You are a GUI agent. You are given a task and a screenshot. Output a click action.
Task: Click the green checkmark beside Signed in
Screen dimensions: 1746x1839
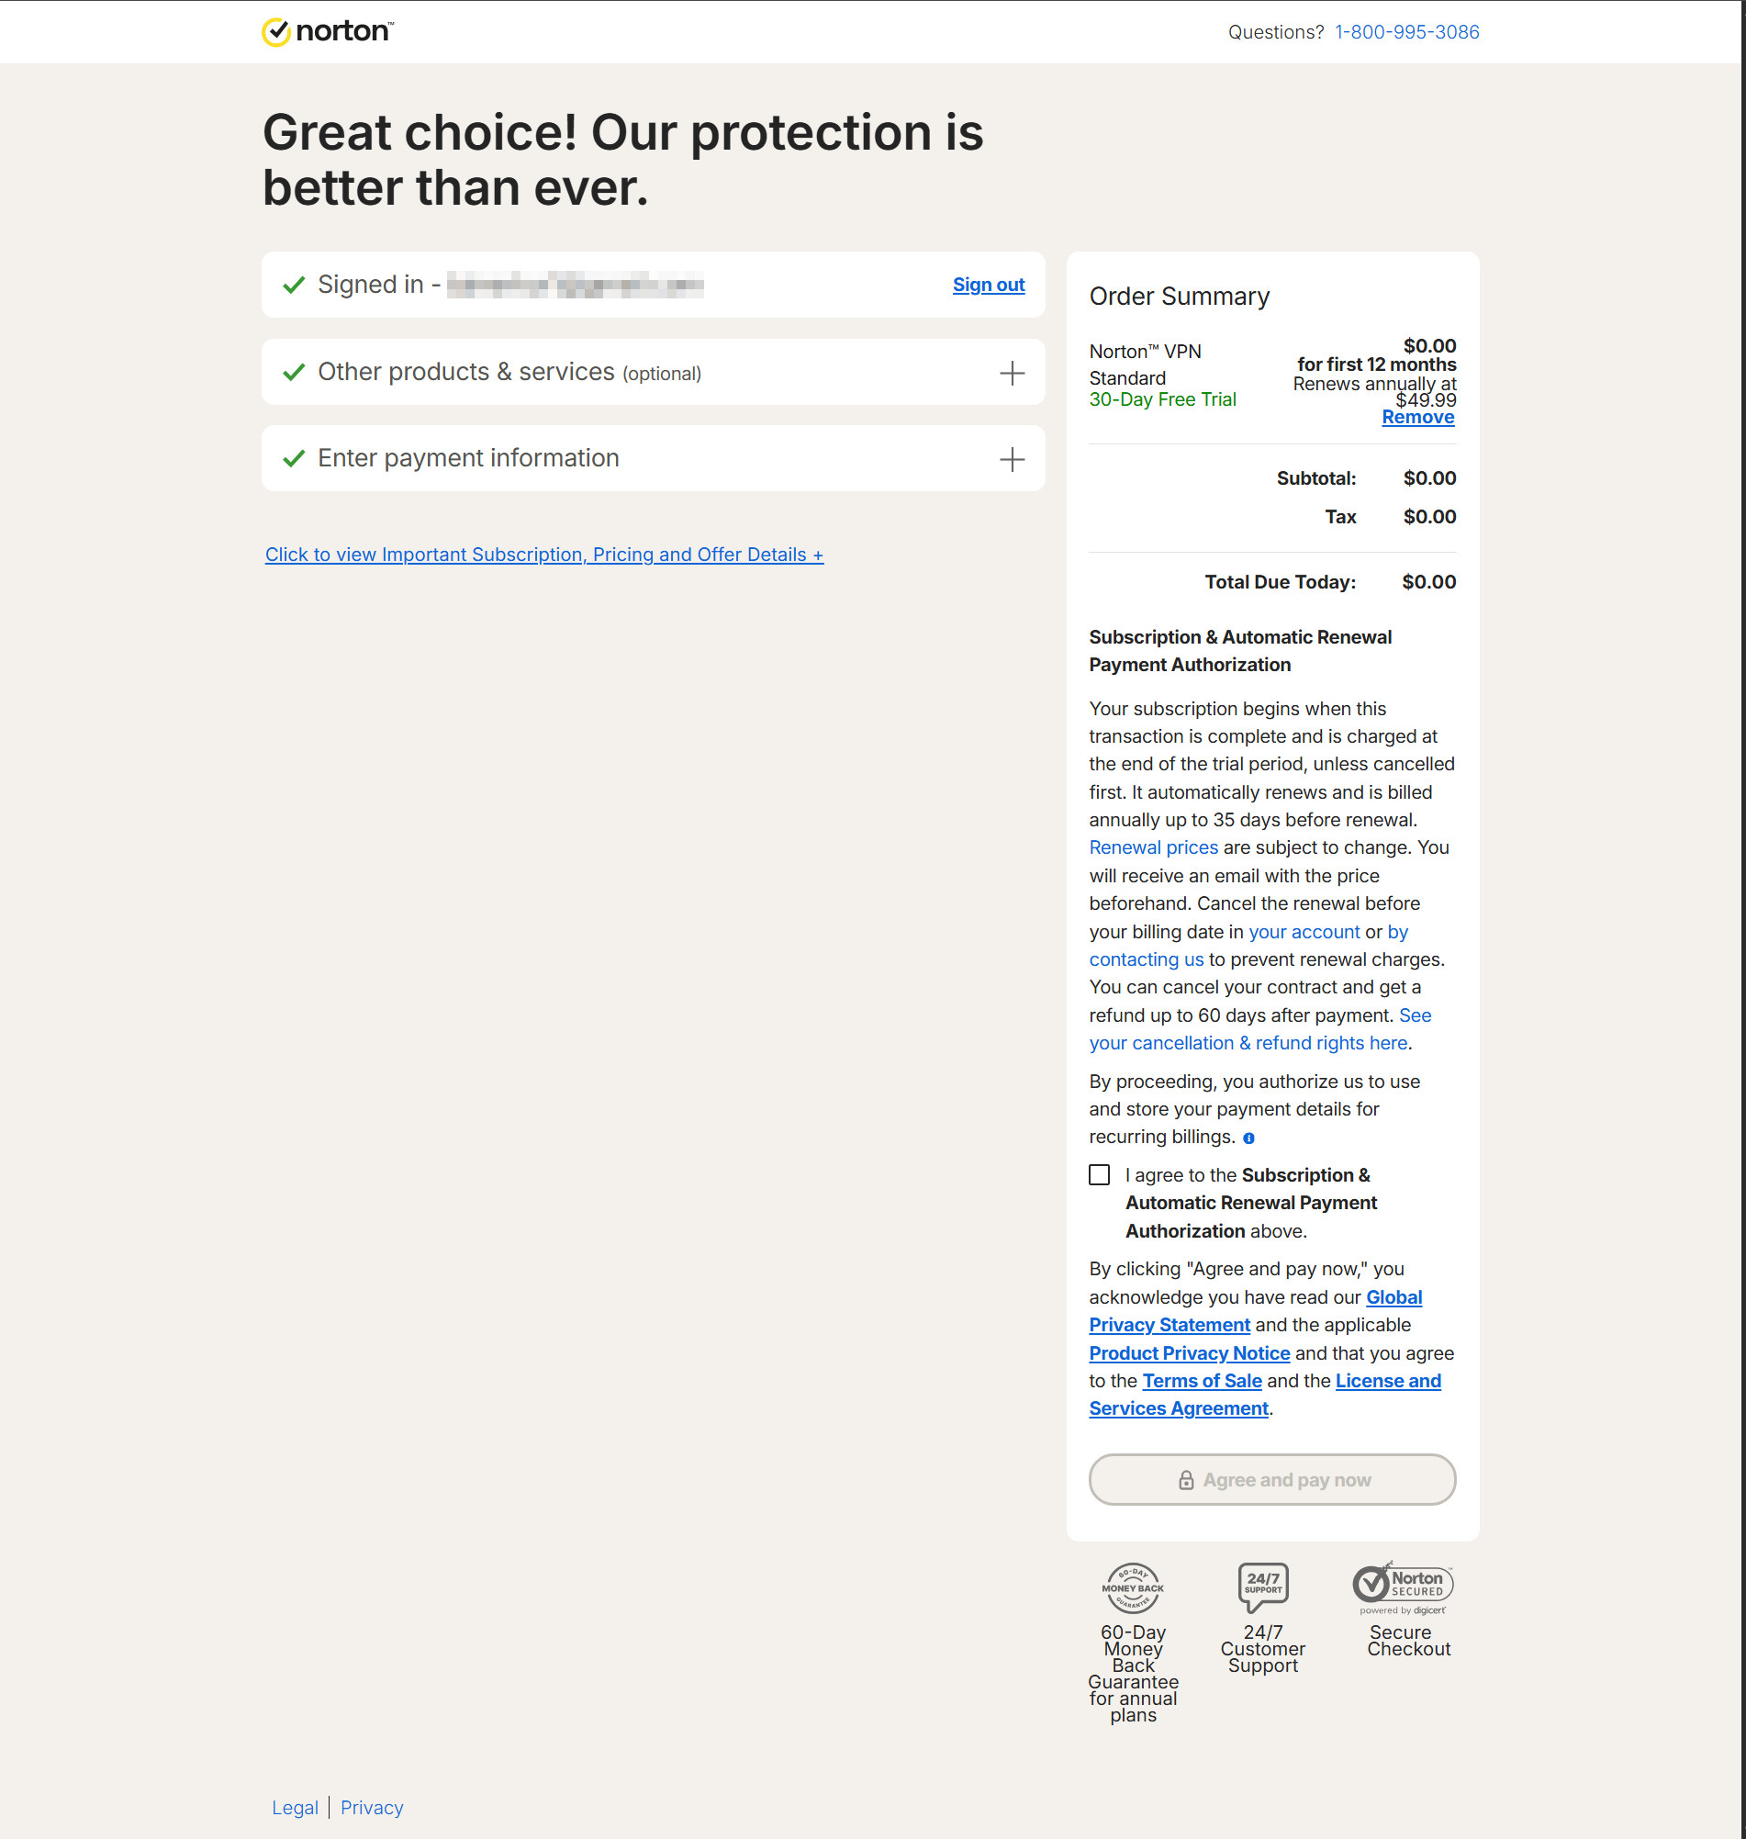(x=294, y=285)
